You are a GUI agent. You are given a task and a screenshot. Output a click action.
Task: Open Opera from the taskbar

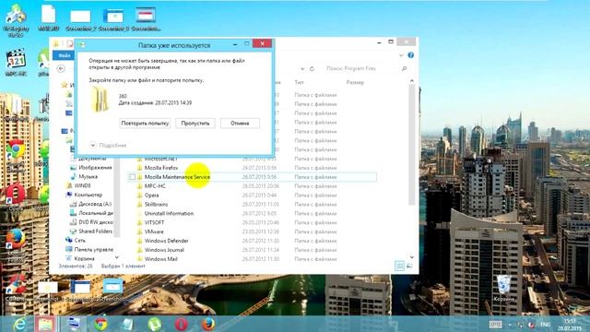coord(181,324)
